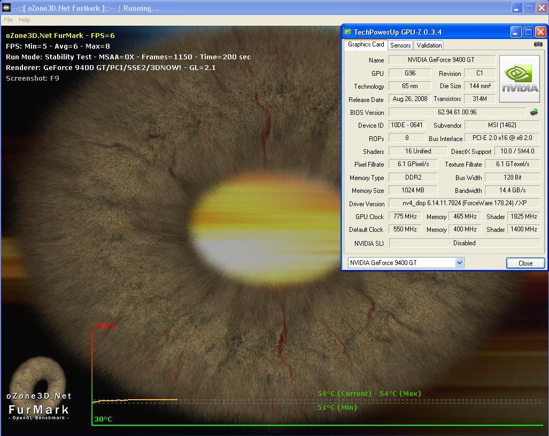This screenshot has height=436, width=549.
Task: Click the Bus Interface value PCI-E 2.0 x16
Action: pos(502,138)
